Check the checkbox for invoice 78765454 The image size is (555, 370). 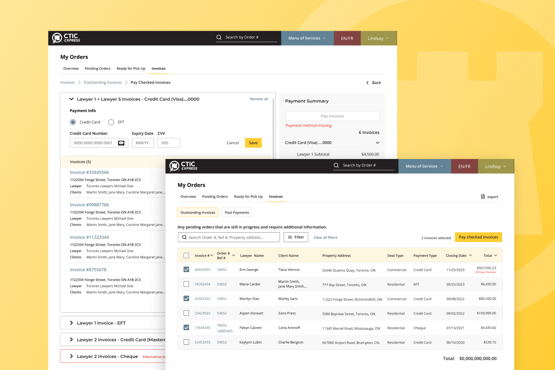(186, 284)
